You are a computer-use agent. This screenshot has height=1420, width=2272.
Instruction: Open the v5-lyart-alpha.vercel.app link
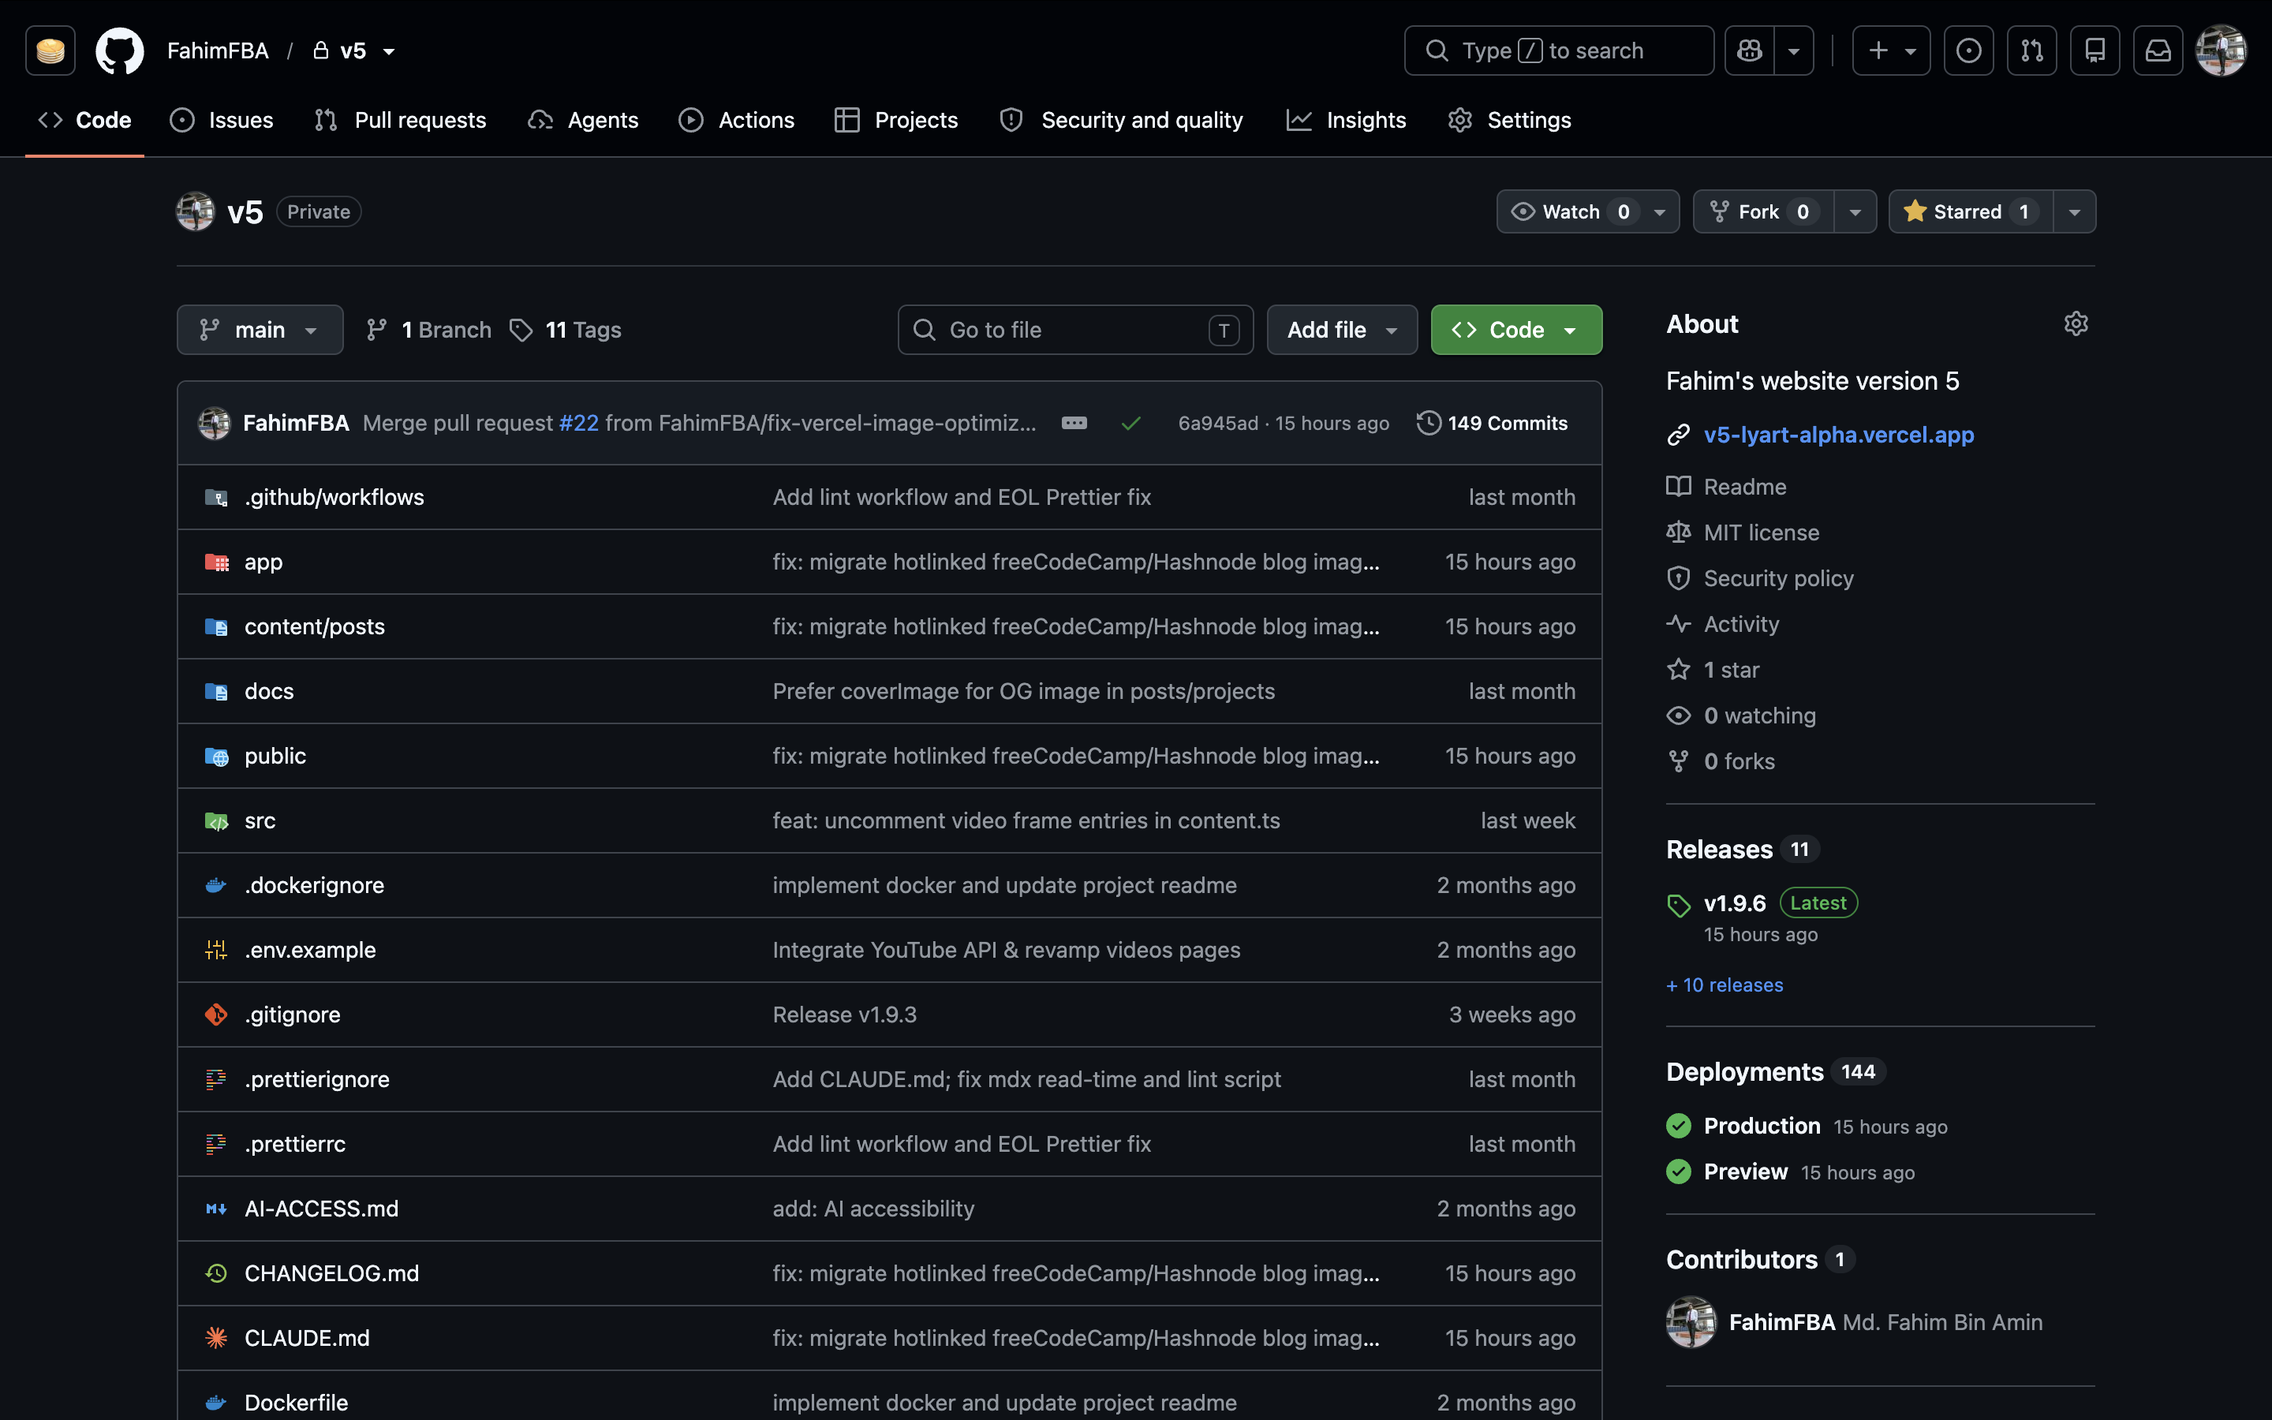(1838, 435)
